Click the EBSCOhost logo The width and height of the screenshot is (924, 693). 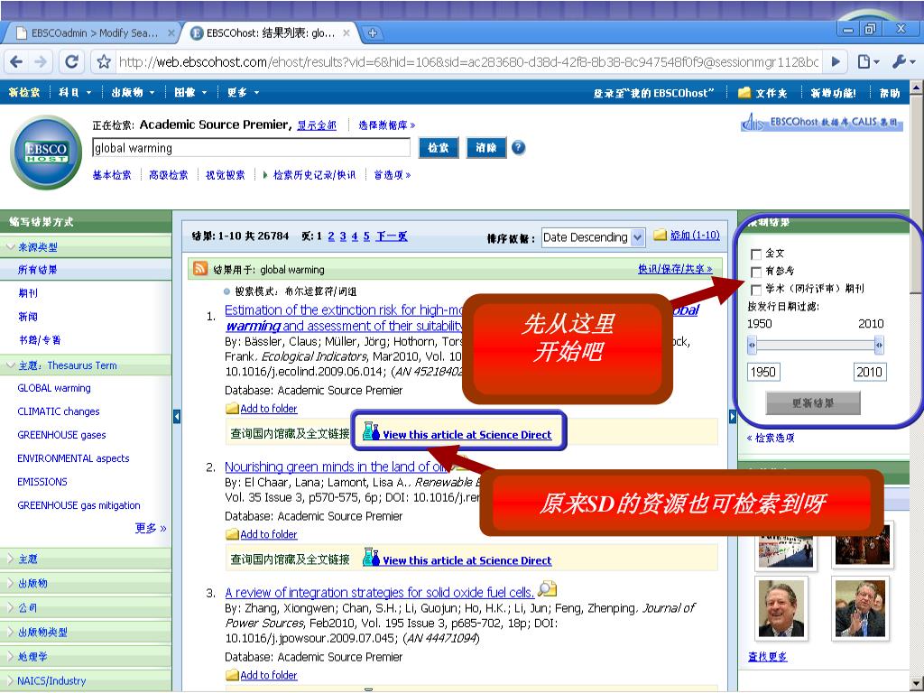tap(46, 152)
